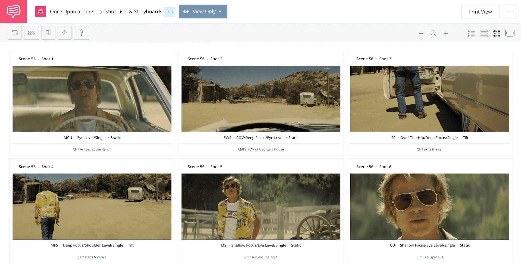Open Shot 1 thumbnail of Cliff in car
Viewport: 521px width, 266px height.
(92, 99)
